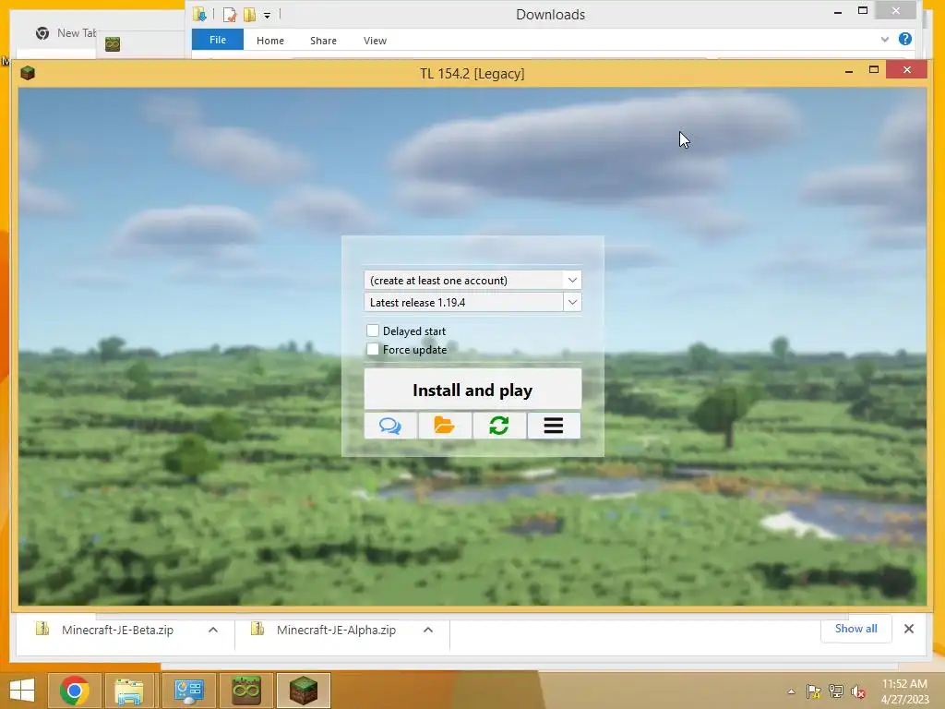The width and height of the screenshot is (945, 709).
Task: Click the TL launcher window's title bar icon
Action: coord(28,73)
